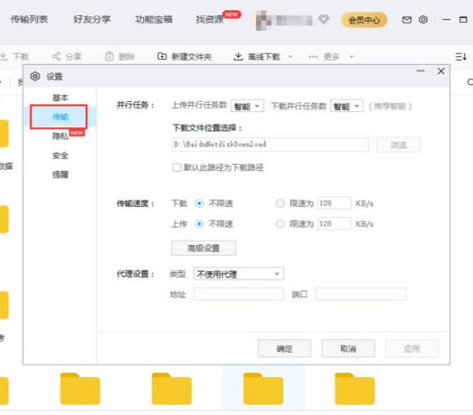Click the offline download icon
473x415 pixels.
(238, 56)
